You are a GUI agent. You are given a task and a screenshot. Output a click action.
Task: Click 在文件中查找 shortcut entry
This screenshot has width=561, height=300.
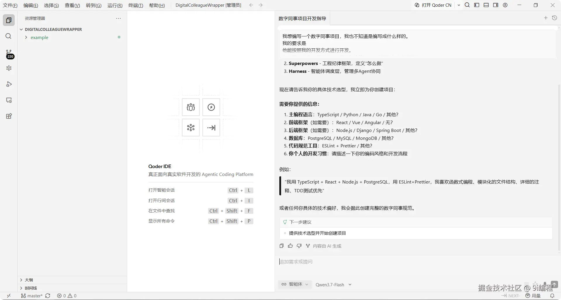click(162, 211)
